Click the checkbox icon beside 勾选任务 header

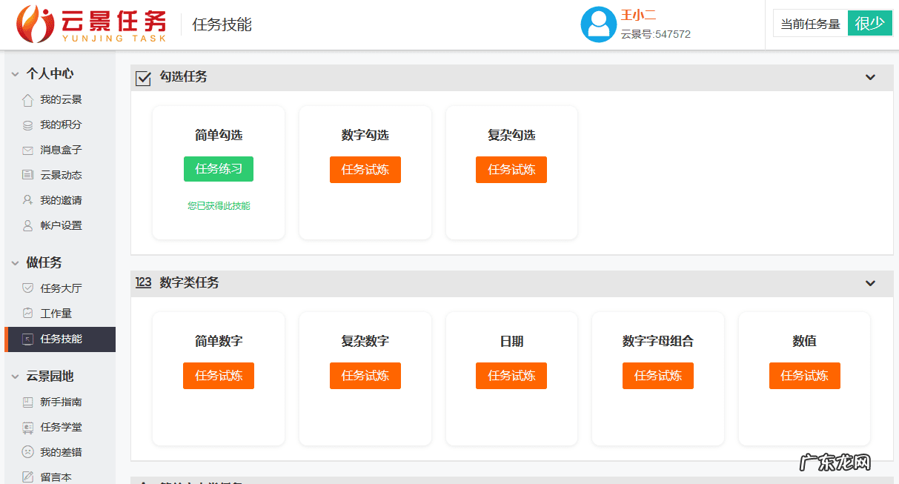tap(143, 76)
